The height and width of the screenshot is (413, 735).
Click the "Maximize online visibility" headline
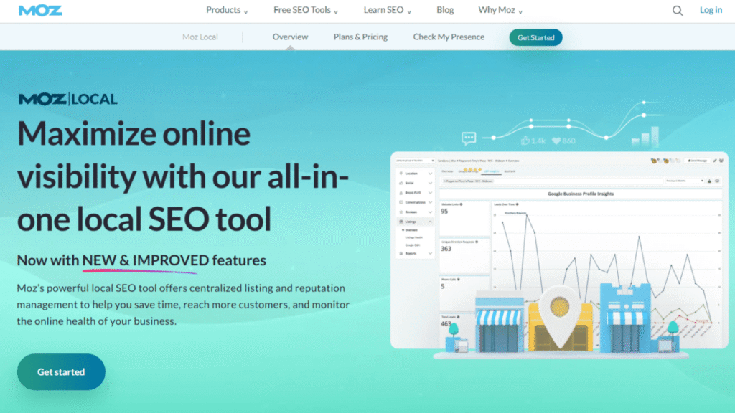point(183,176)
